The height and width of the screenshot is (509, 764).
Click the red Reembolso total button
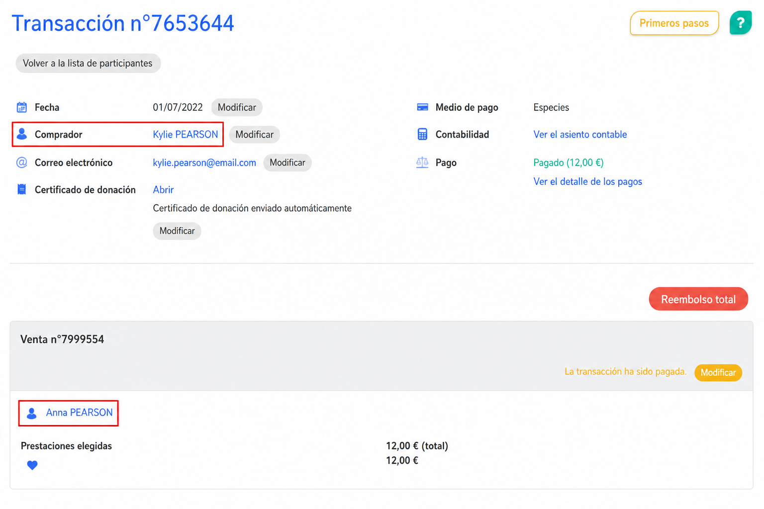(698, 299)
